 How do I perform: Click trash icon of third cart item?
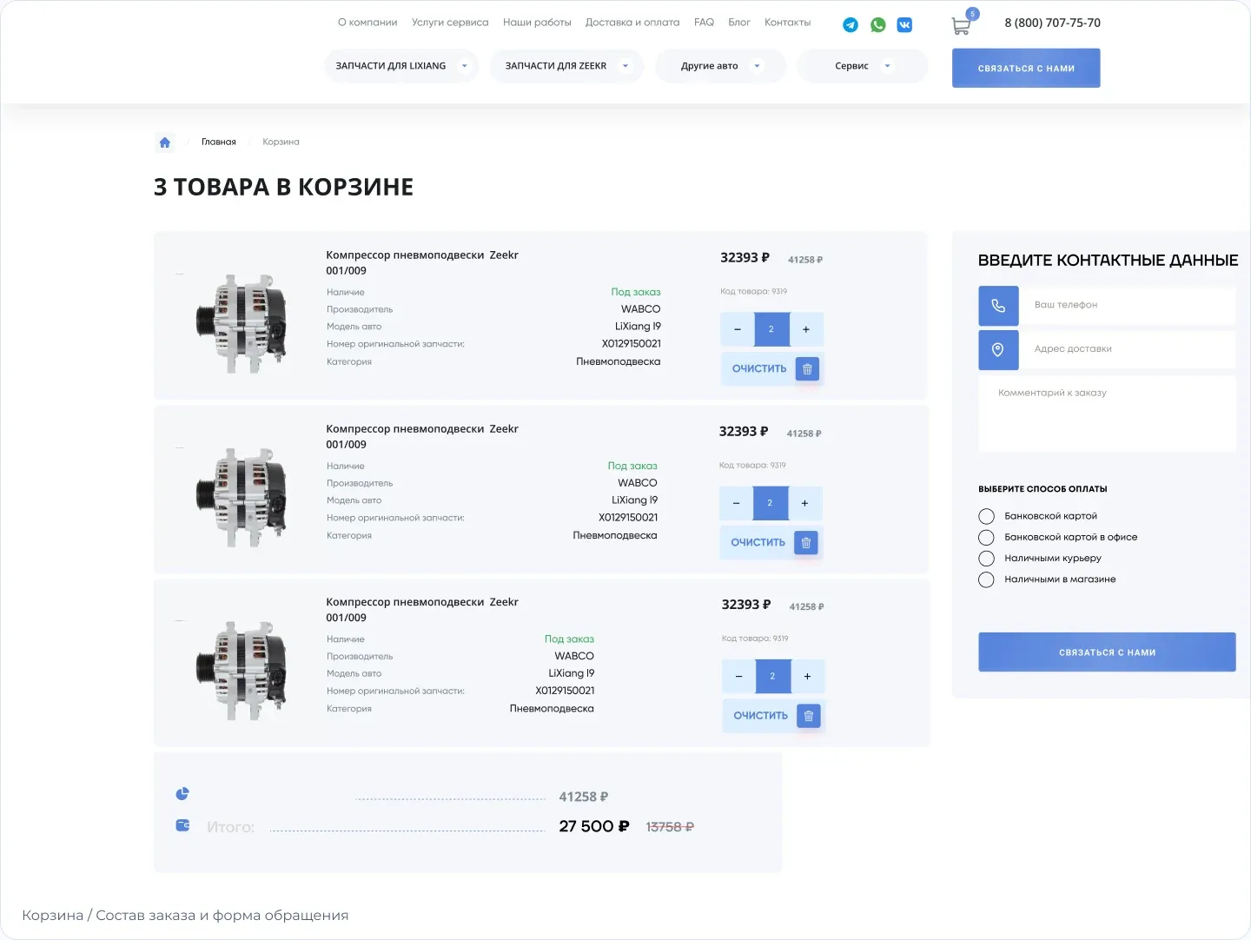tap(809, 716)
